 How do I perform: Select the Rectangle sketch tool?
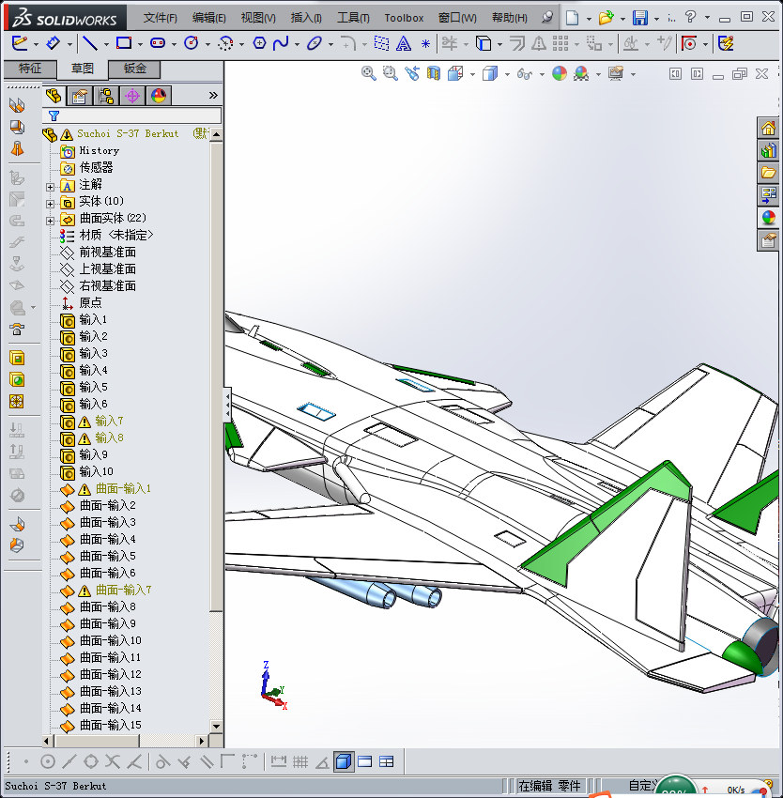124,43
